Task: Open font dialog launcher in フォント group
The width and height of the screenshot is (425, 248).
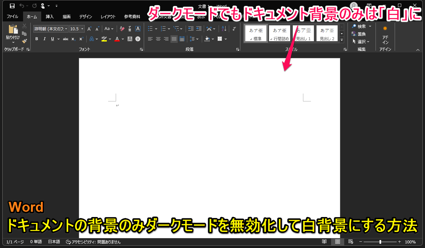Action: [x=141, y=49]
